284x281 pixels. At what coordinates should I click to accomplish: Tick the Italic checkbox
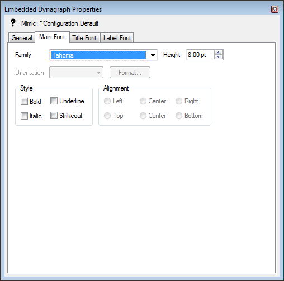point(24,116)
